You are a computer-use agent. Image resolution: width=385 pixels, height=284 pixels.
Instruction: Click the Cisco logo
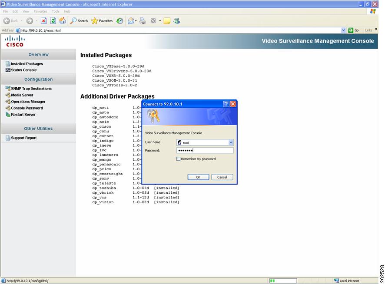[x=15, y=41]
